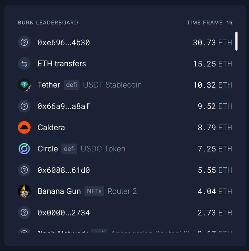Screen dimensions: 249x251
Task: Click the Banana Gun monkey avatar
Action: click(24, 191)
